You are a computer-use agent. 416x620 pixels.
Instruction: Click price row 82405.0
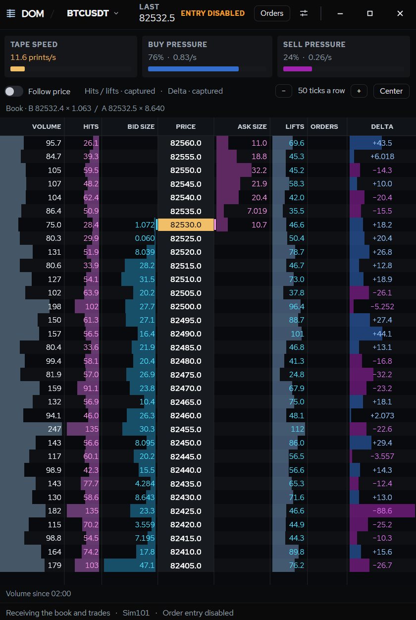186,565
